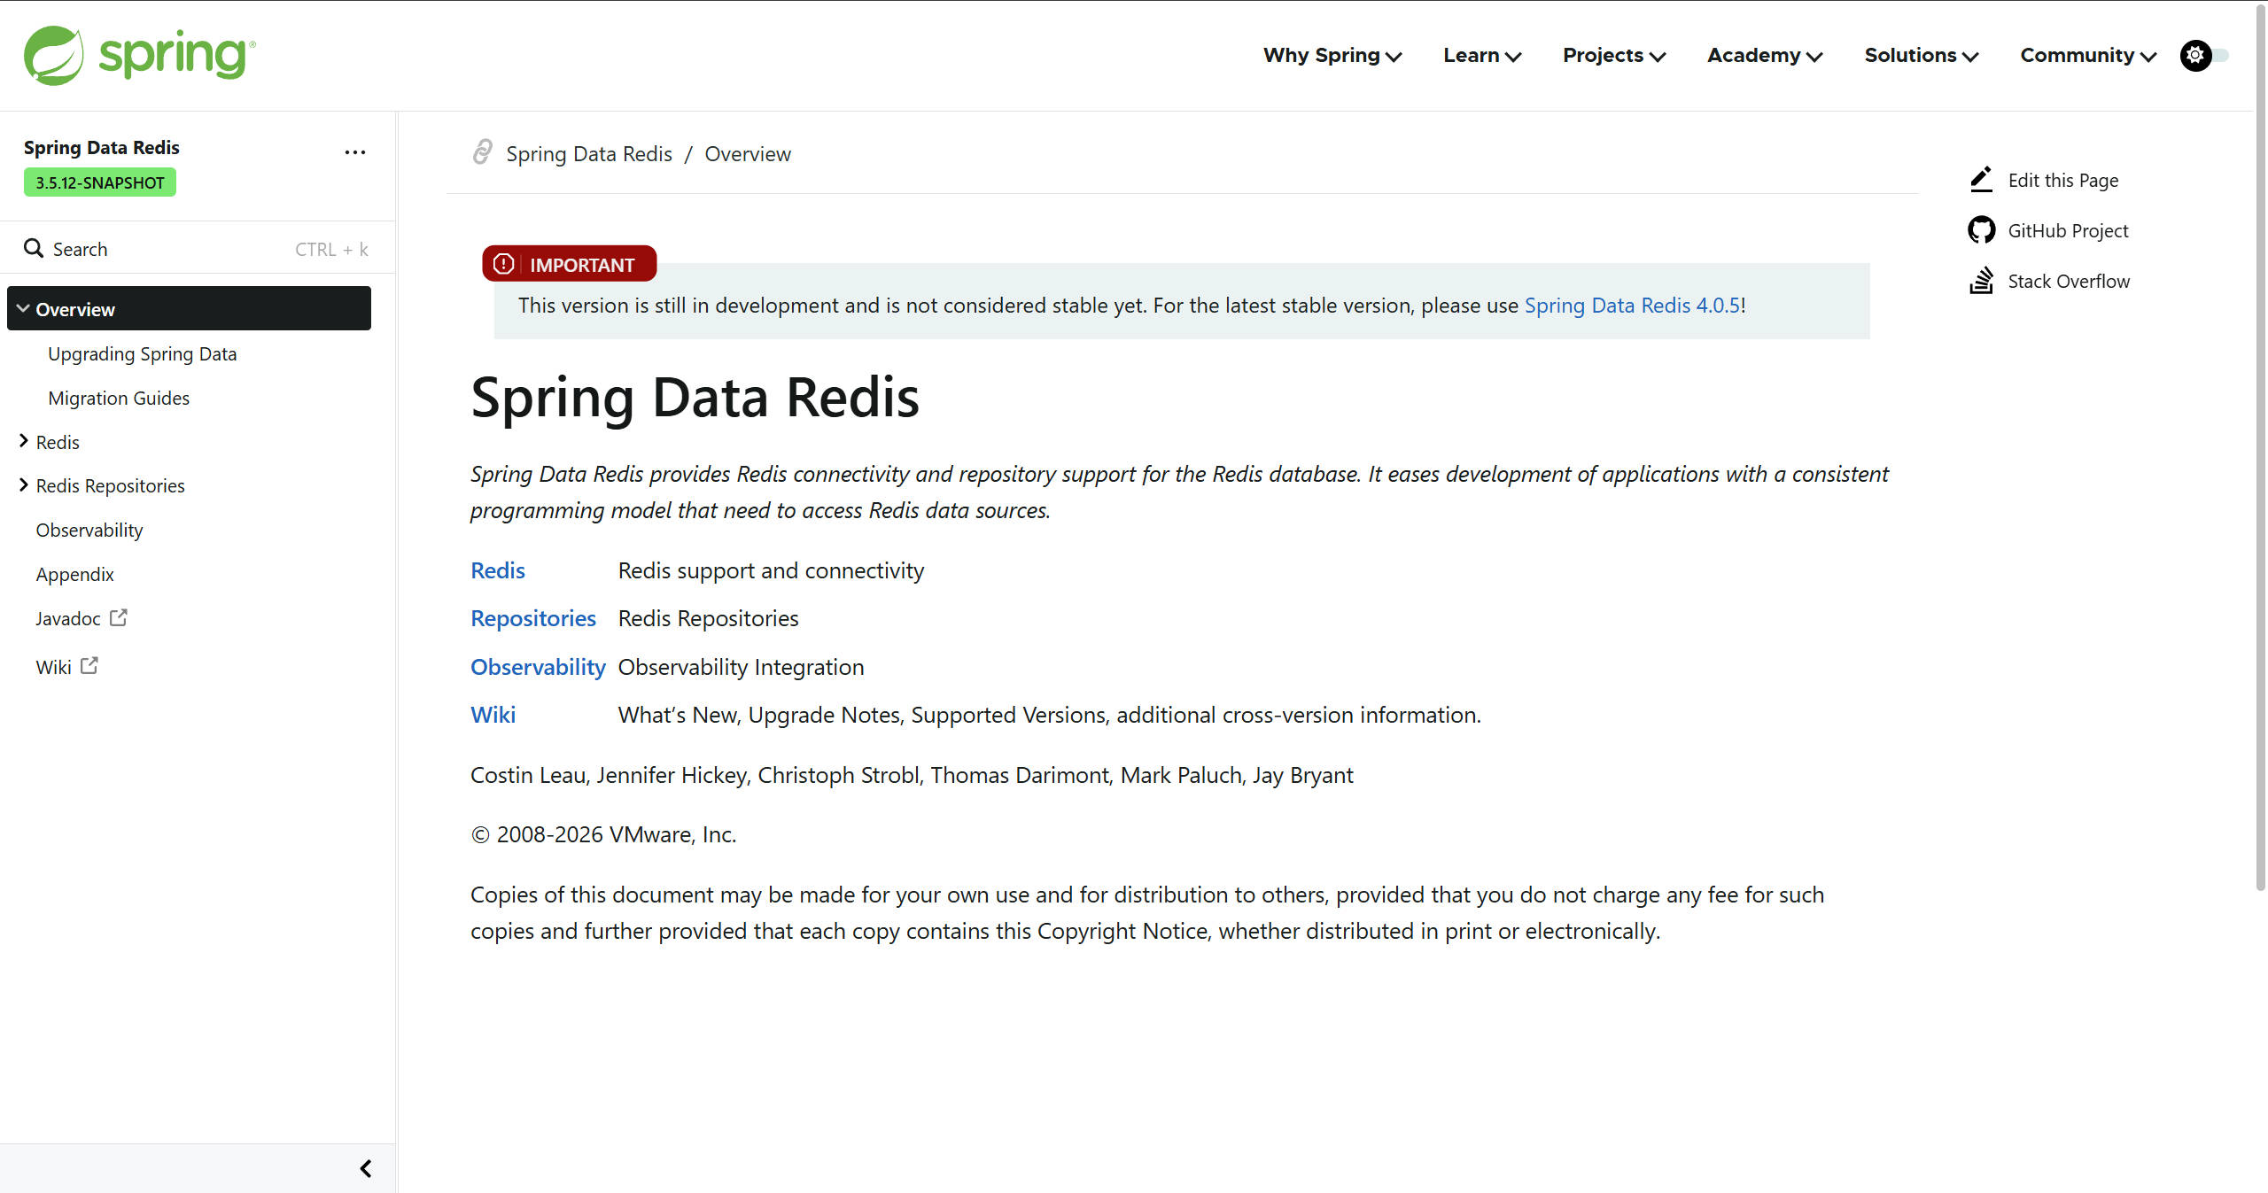Click the Edit this Page pencil icon

1982,180
